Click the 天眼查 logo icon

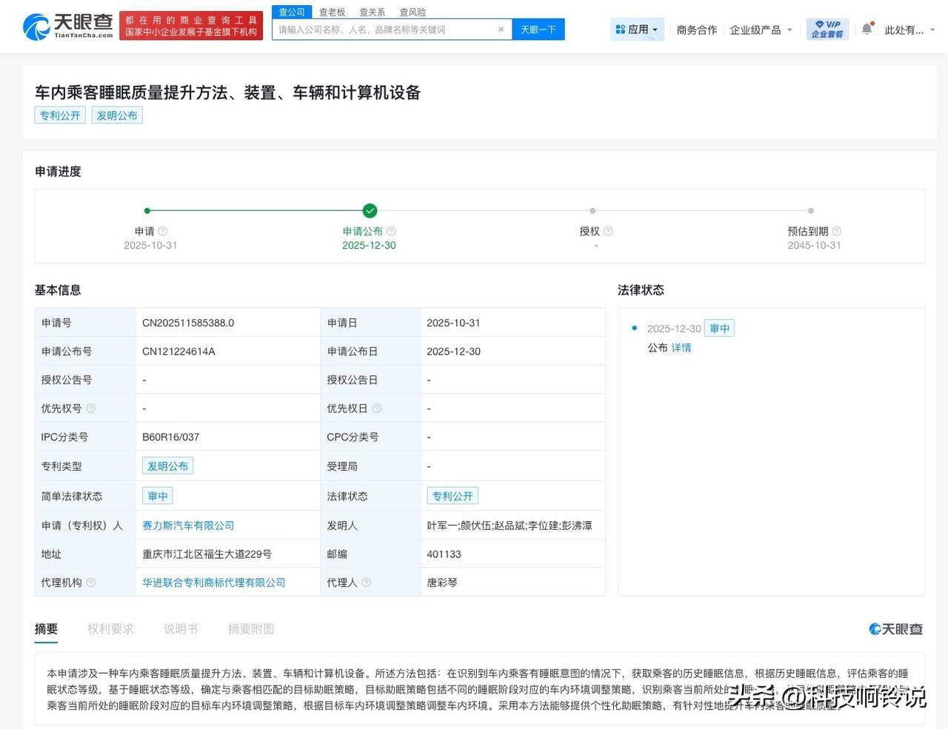(x=36, y=26)
